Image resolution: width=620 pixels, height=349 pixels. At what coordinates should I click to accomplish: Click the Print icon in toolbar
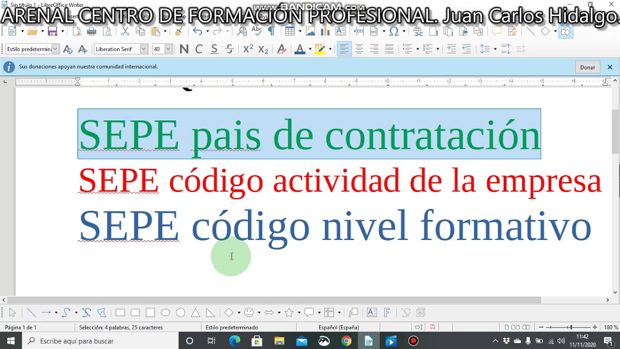(92, 32)
